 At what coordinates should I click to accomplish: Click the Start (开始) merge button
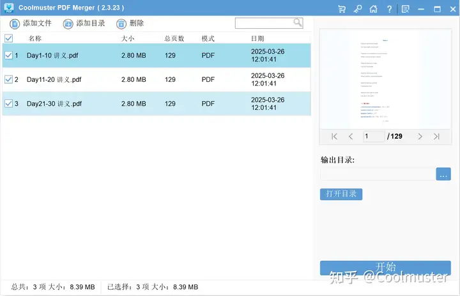385,268
